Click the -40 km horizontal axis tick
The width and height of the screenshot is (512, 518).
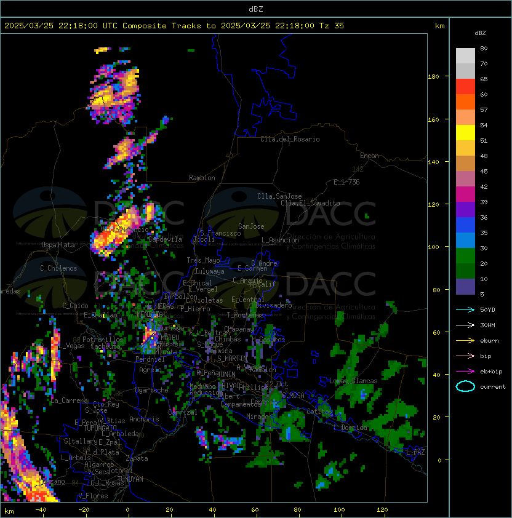(41, 510)
